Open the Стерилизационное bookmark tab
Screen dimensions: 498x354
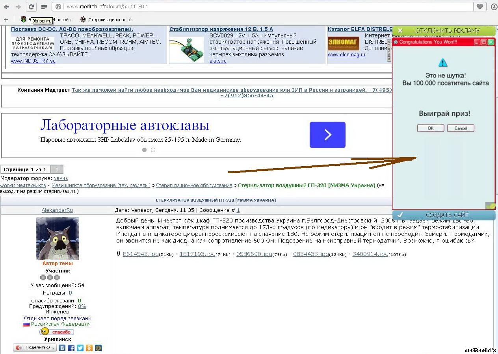[106, 20]
